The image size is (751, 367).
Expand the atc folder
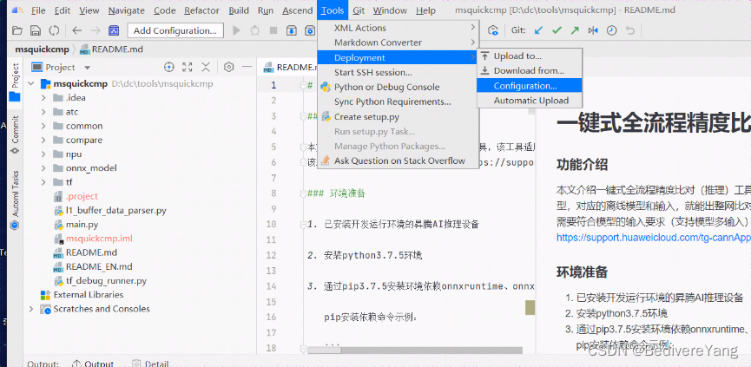43,112
